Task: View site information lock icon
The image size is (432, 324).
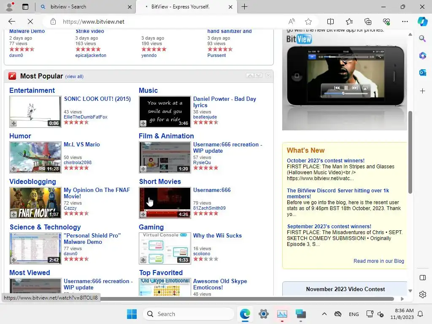Action: pyautogui.click(x=53, y=22)
